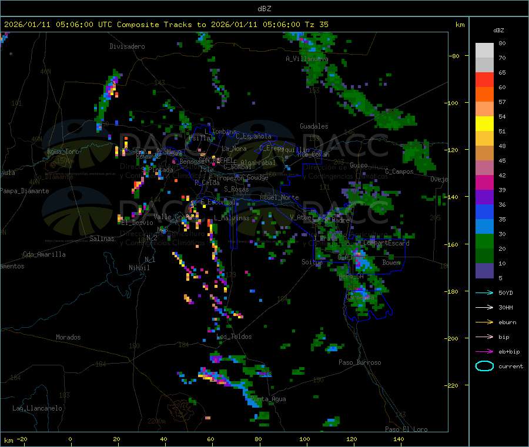The height and width of the screenshot is (447, 529).
Task: Click the '-100' tick on right axis
Action: pyautogui.click(x=451, y=103)
